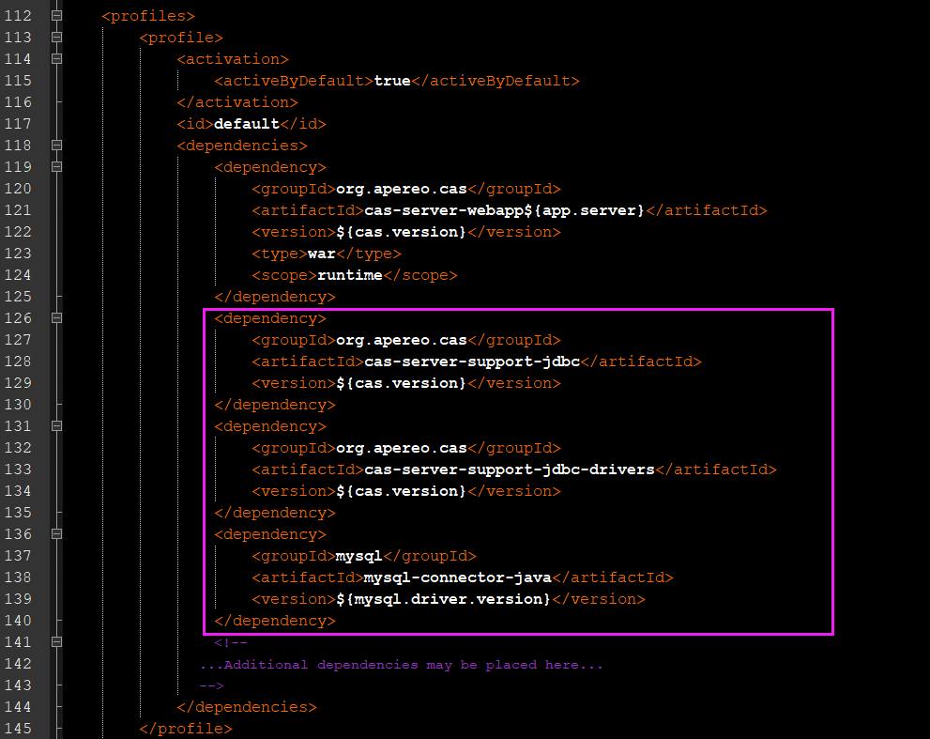Fold the cas-server-webapp dependency at line 119
This screenshot has height=739, width=930.
pyautogui.click(x=57, y=167)
